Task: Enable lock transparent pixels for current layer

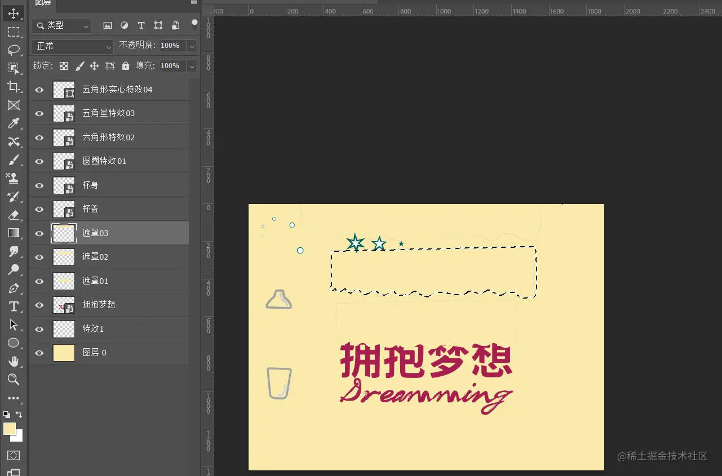Action: (63, 65)
